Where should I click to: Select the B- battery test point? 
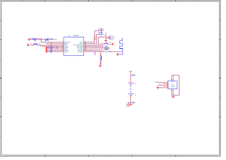133,103
